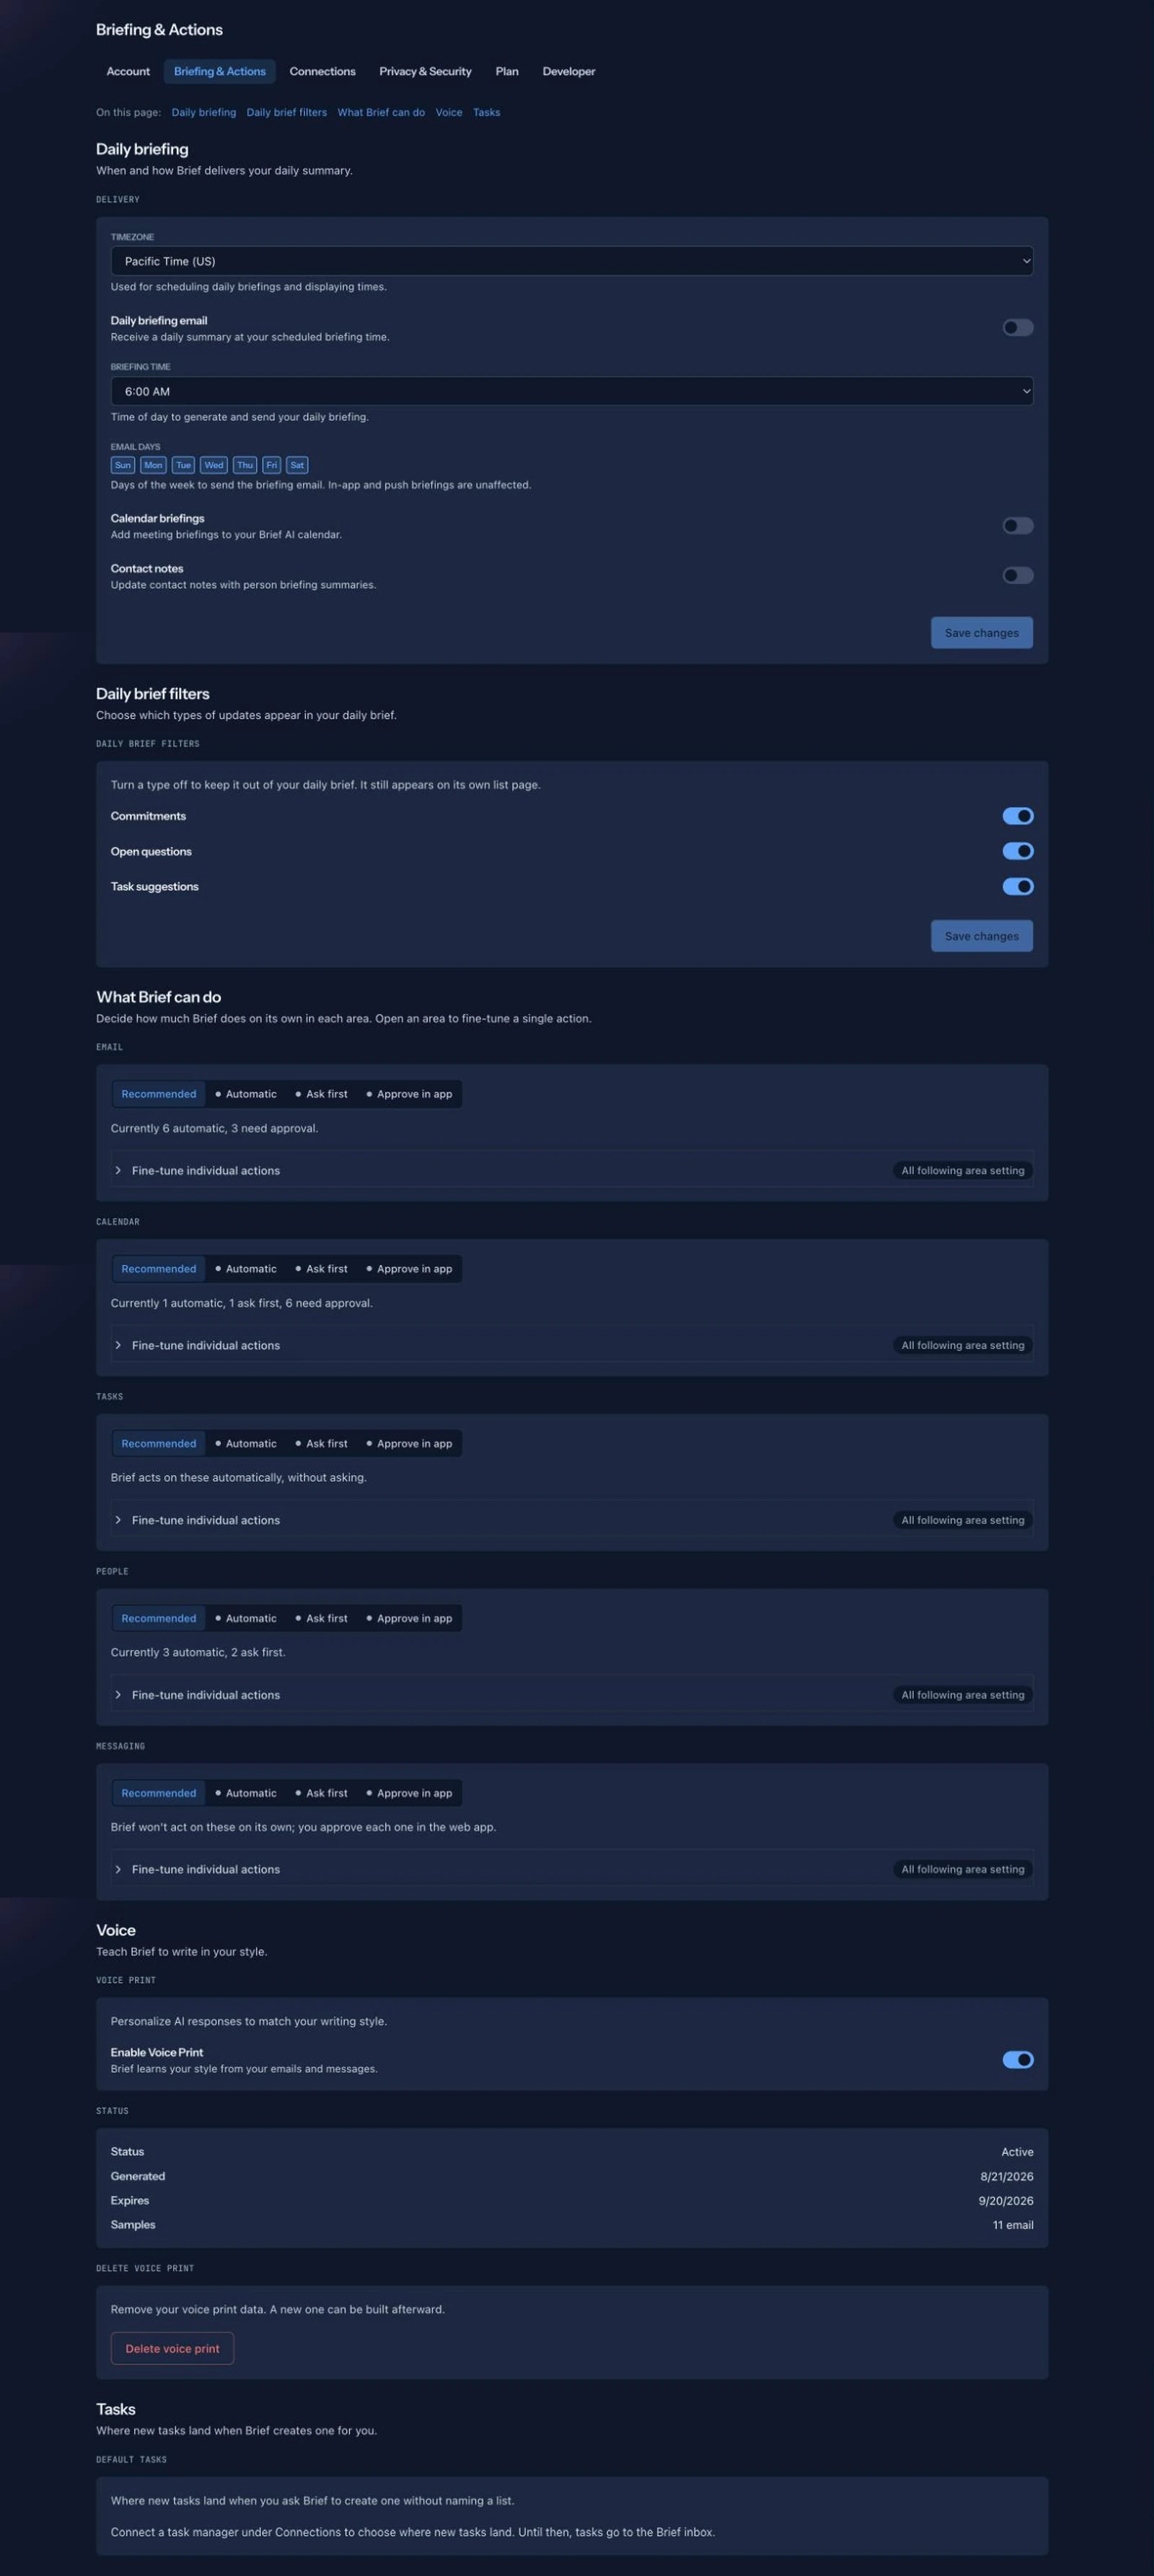Screen dimensions: 1154x2576
Task: Click the '11 email' samples value
Action: (x=1013, y=2225)
